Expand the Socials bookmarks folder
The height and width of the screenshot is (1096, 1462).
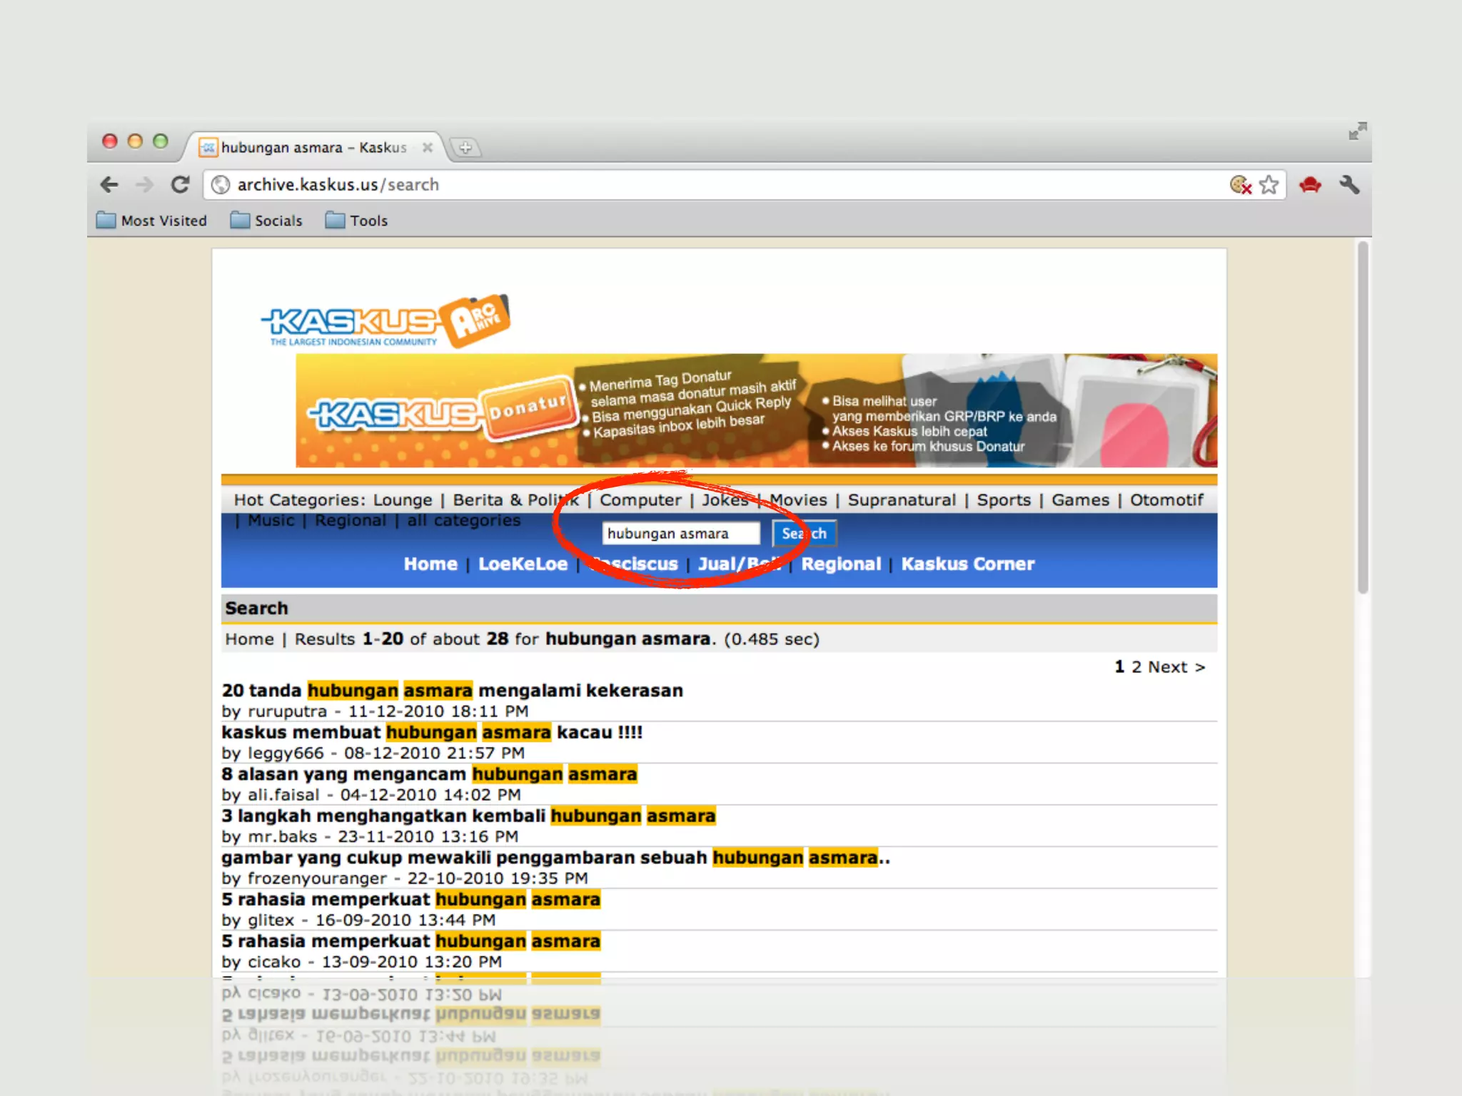[267, 220]
